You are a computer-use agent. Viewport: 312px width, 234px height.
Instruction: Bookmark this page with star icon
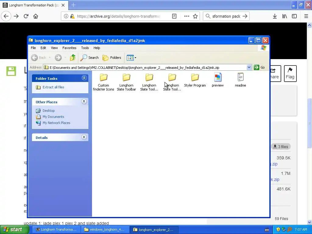pyautogui.click(x=195, y=16)
